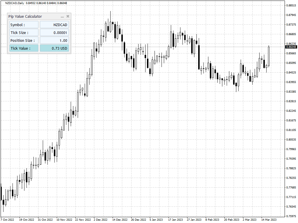Edit the Position Size value 1.00
Image resolution: width=298 pixels, height=223 pixels.
(x=55, y=40)
